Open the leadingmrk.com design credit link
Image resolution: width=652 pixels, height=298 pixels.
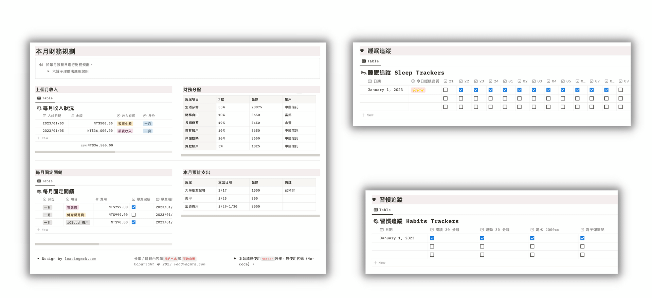click(80, 259)
